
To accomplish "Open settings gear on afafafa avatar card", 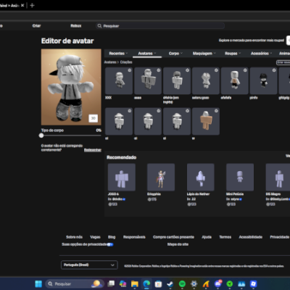I will coord(245,70).
